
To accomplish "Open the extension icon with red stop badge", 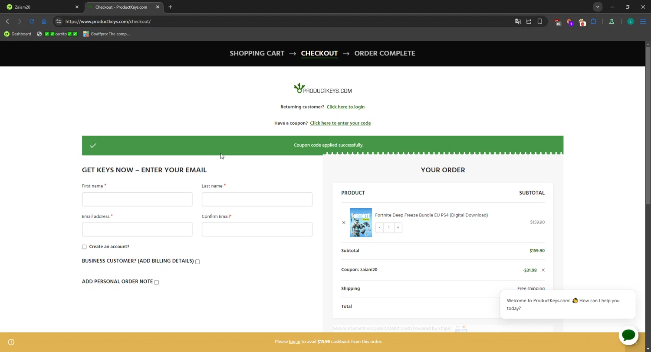I will (582, 22).
